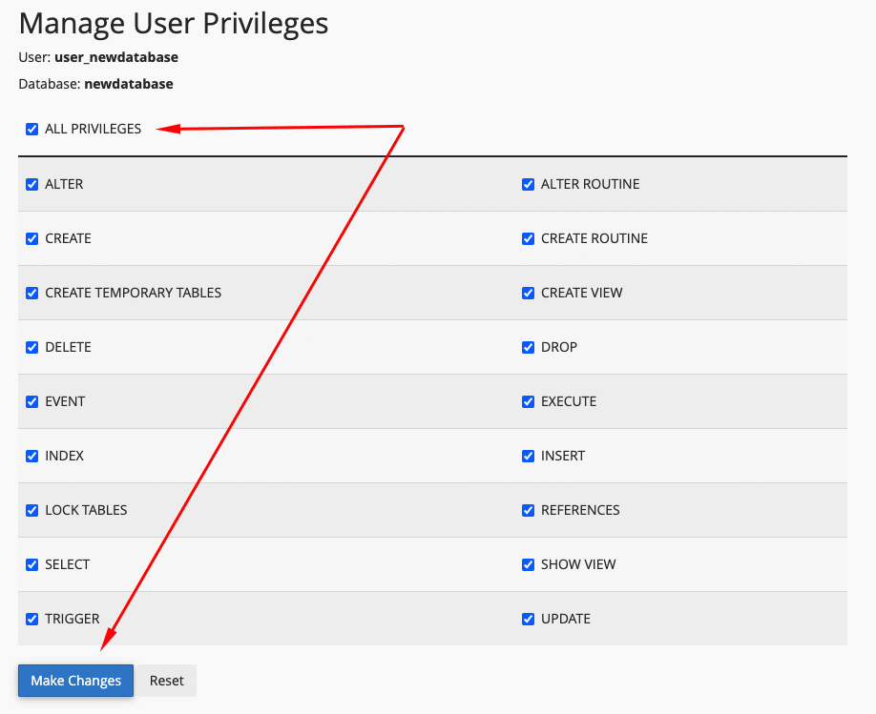Toggle the DELETE privilege checkbox
Viewport: 876px width, 714px height.
click(32, 347)
